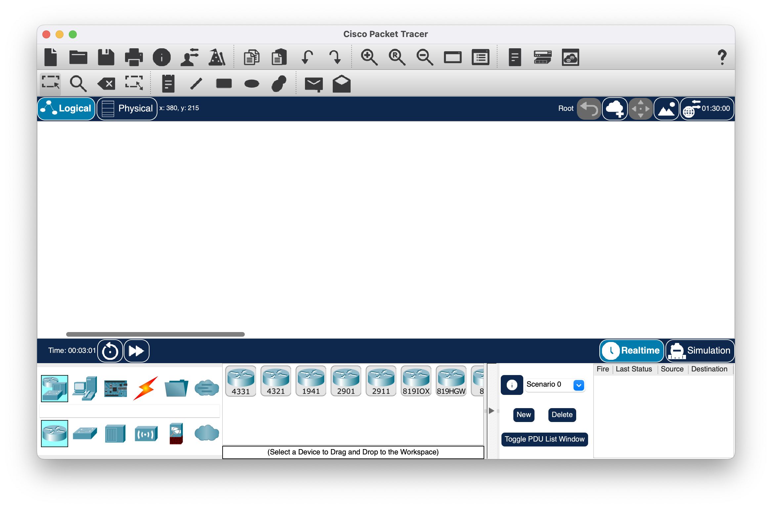Fast forward time button
This screenshot has width=772, height=508.
point(136,351)
